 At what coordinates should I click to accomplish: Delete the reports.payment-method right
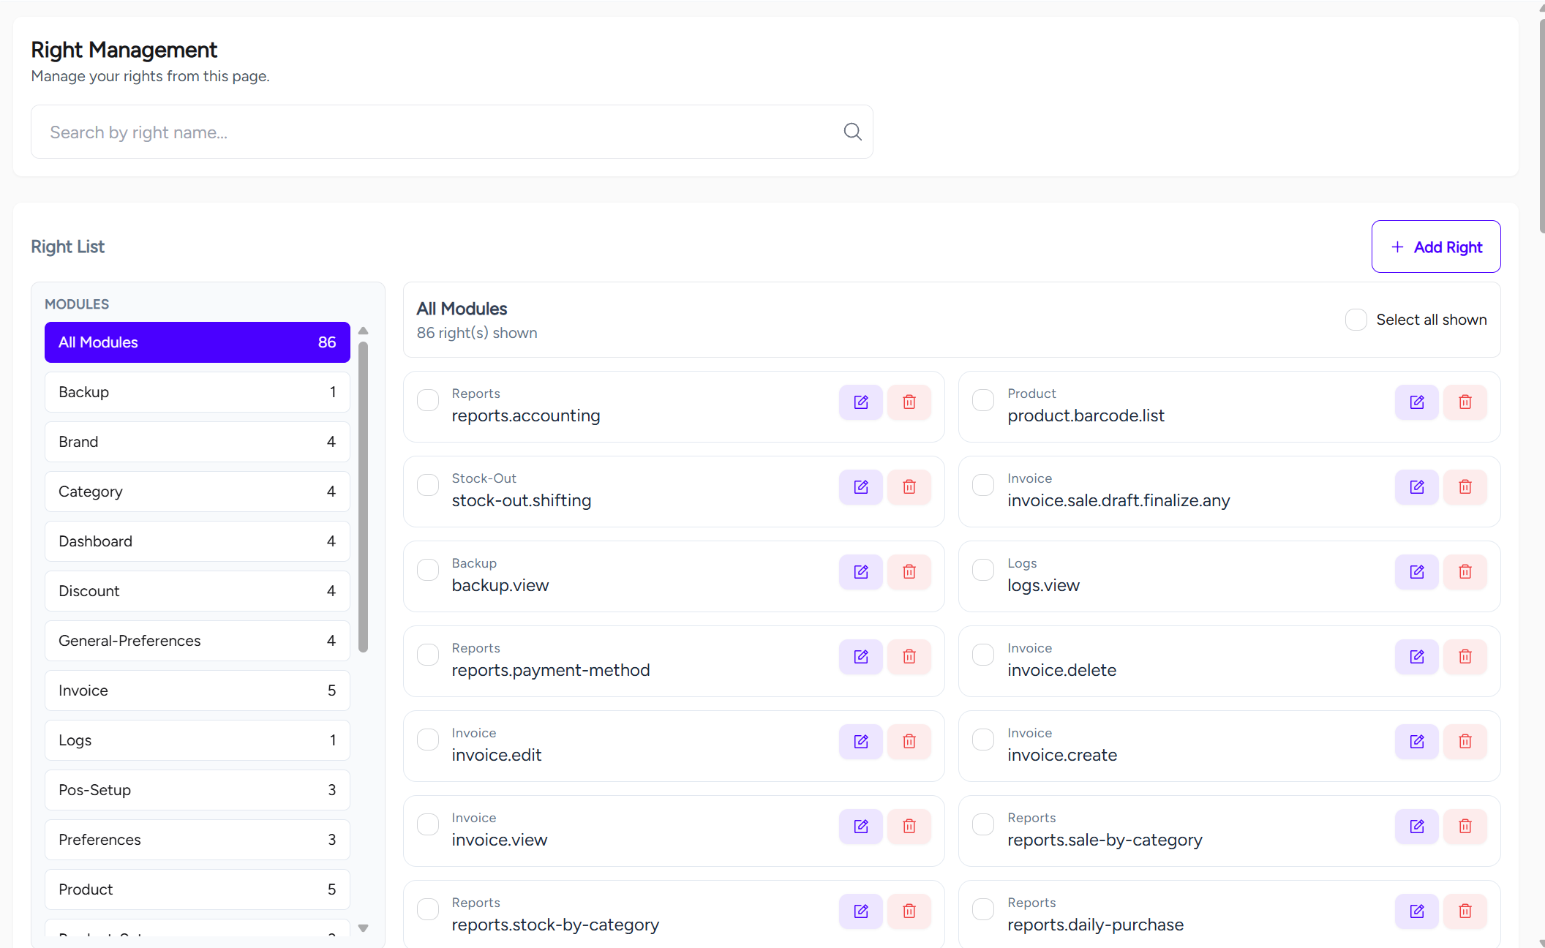[909, 657]
